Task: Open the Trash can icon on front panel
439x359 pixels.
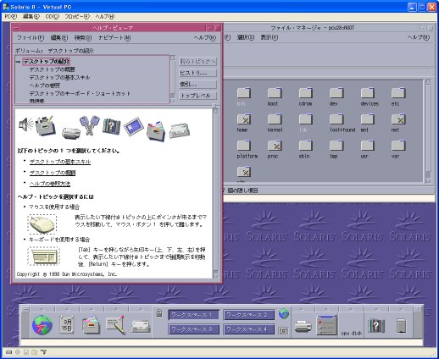Action: click(401, 326)
